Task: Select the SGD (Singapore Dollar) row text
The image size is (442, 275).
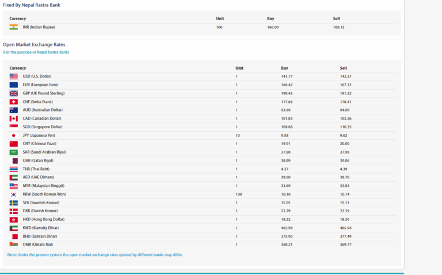Action: 44,127
